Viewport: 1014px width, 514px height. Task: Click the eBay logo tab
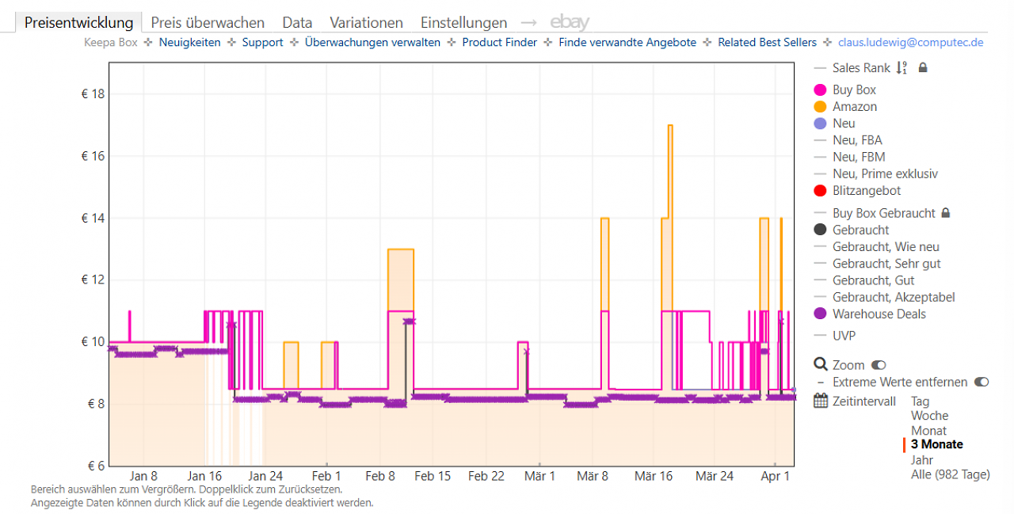pyautogui.click(x=570, y=22)
